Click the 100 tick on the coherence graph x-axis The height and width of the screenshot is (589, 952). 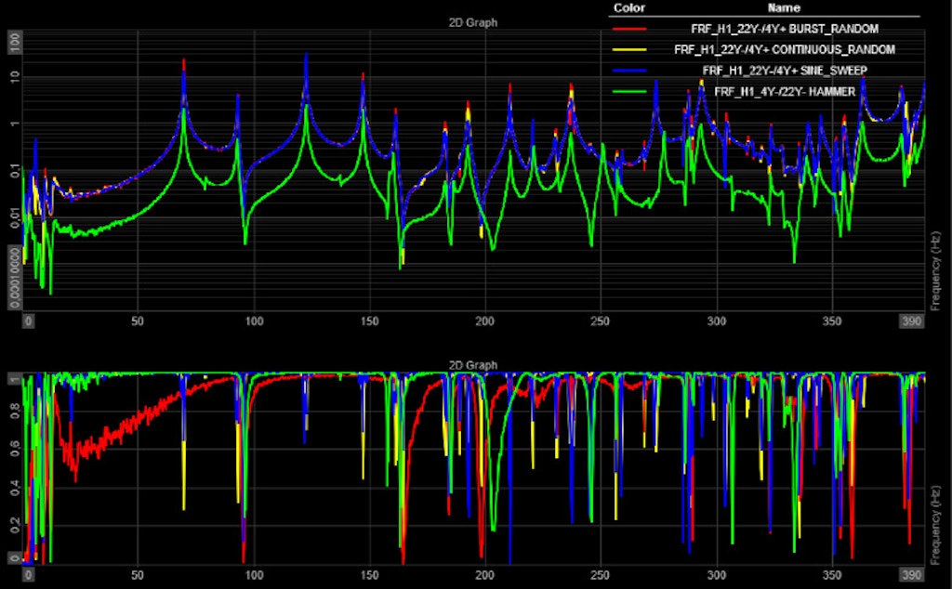(254, 574)
